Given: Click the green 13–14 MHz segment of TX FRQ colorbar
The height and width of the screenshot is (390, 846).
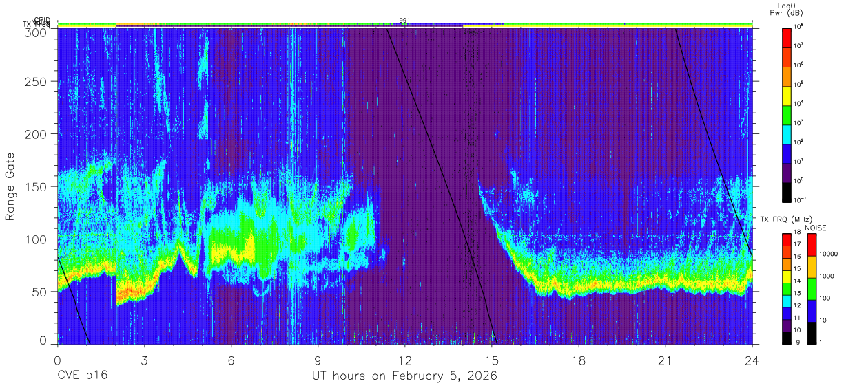Looking at the screenshot, I should pos(787,288).
